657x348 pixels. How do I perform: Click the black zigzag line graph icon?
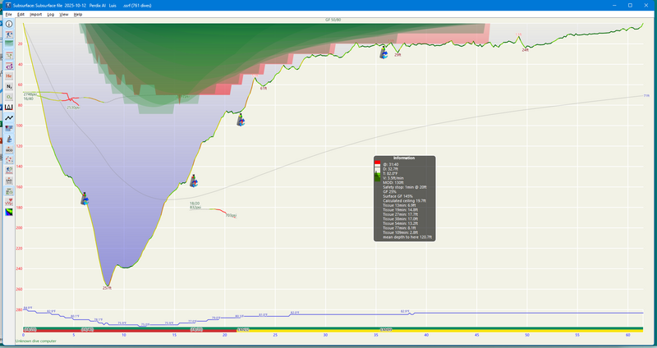(x=9, y=117)
